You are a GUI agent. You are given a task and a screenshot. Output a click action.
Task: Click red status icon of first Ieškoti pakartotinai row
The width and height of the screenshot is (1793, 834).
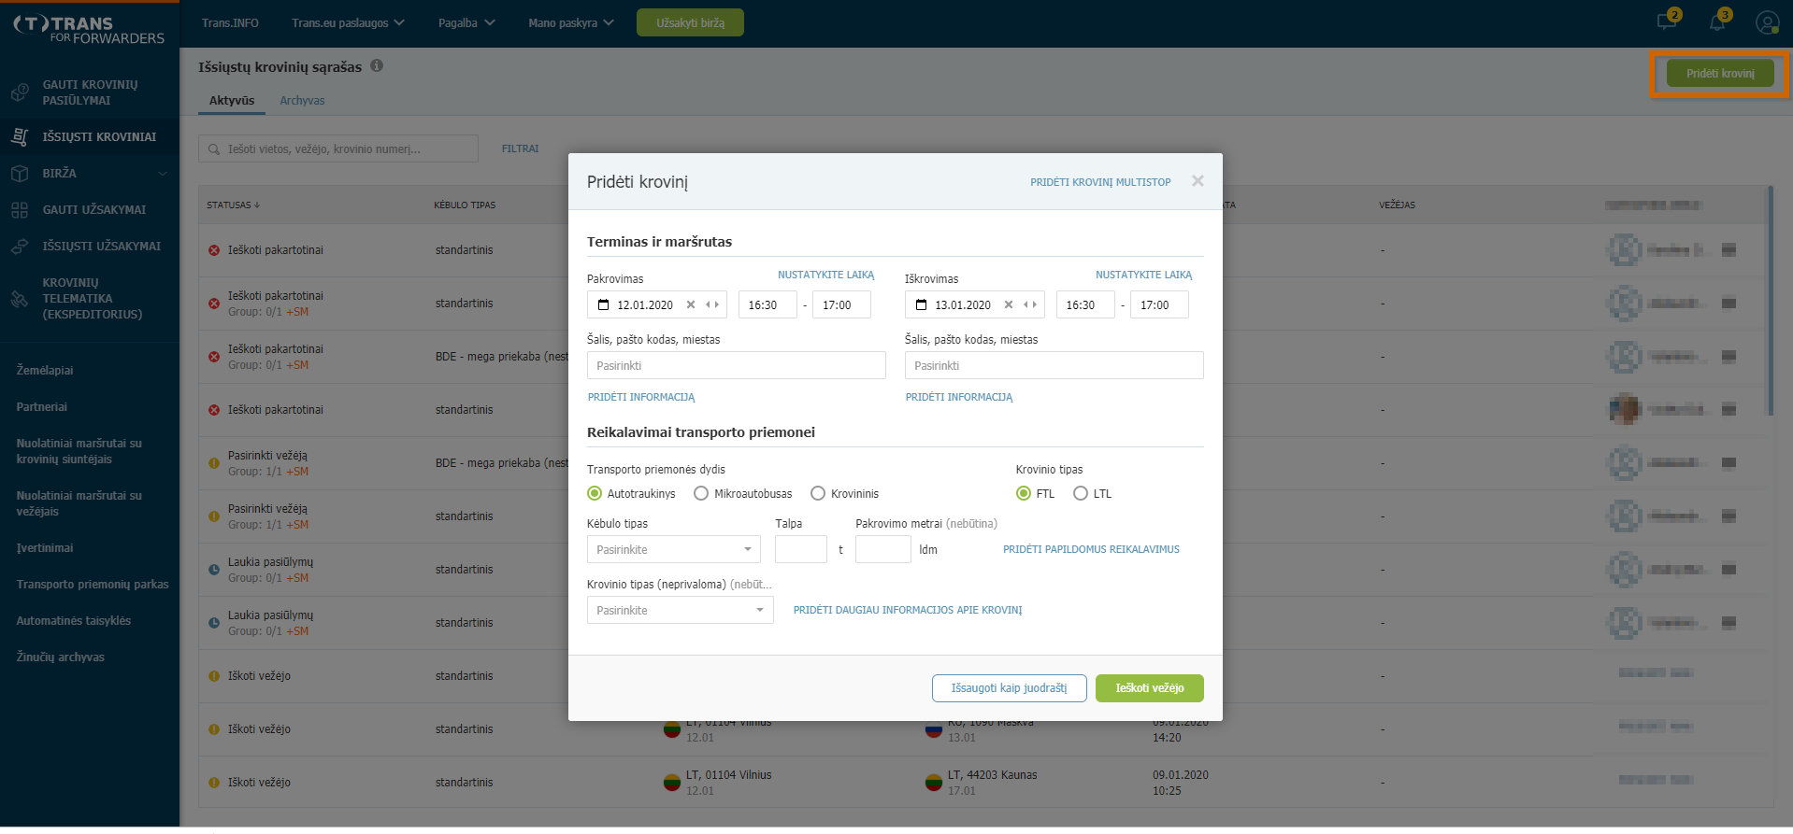[214, 250]
